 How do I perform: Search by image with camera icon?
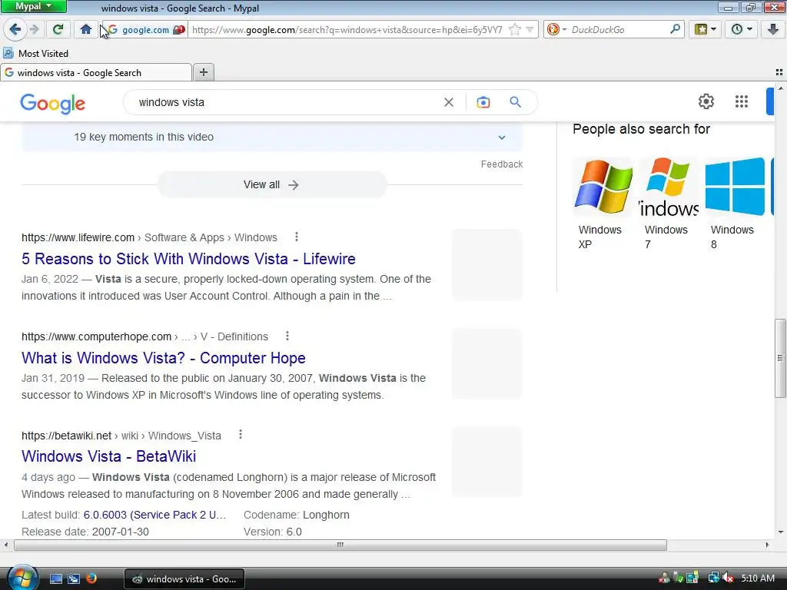click(x=483, y=102)
